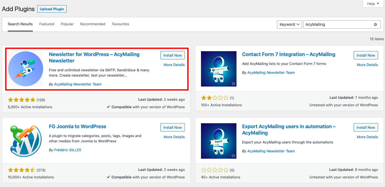Open the Keyword search type dropdown
The height and width of the screenshot is (187, 385).
pyautogui.click(x=290, y=24)
